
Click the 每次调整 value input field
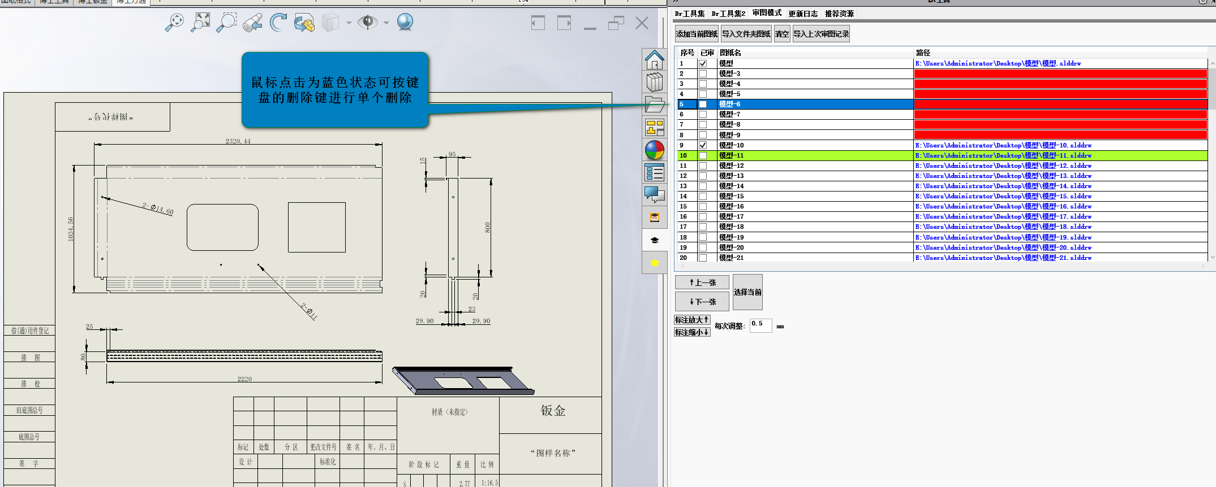(760, 325)
